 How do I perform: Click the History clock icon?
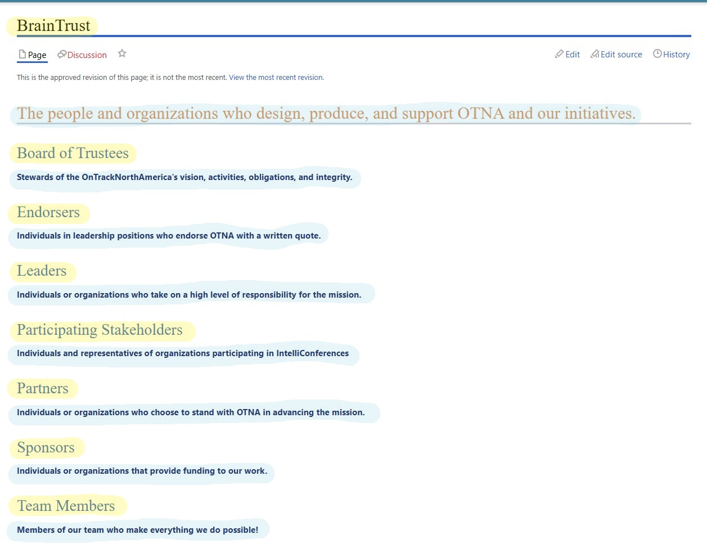[657, 54]
